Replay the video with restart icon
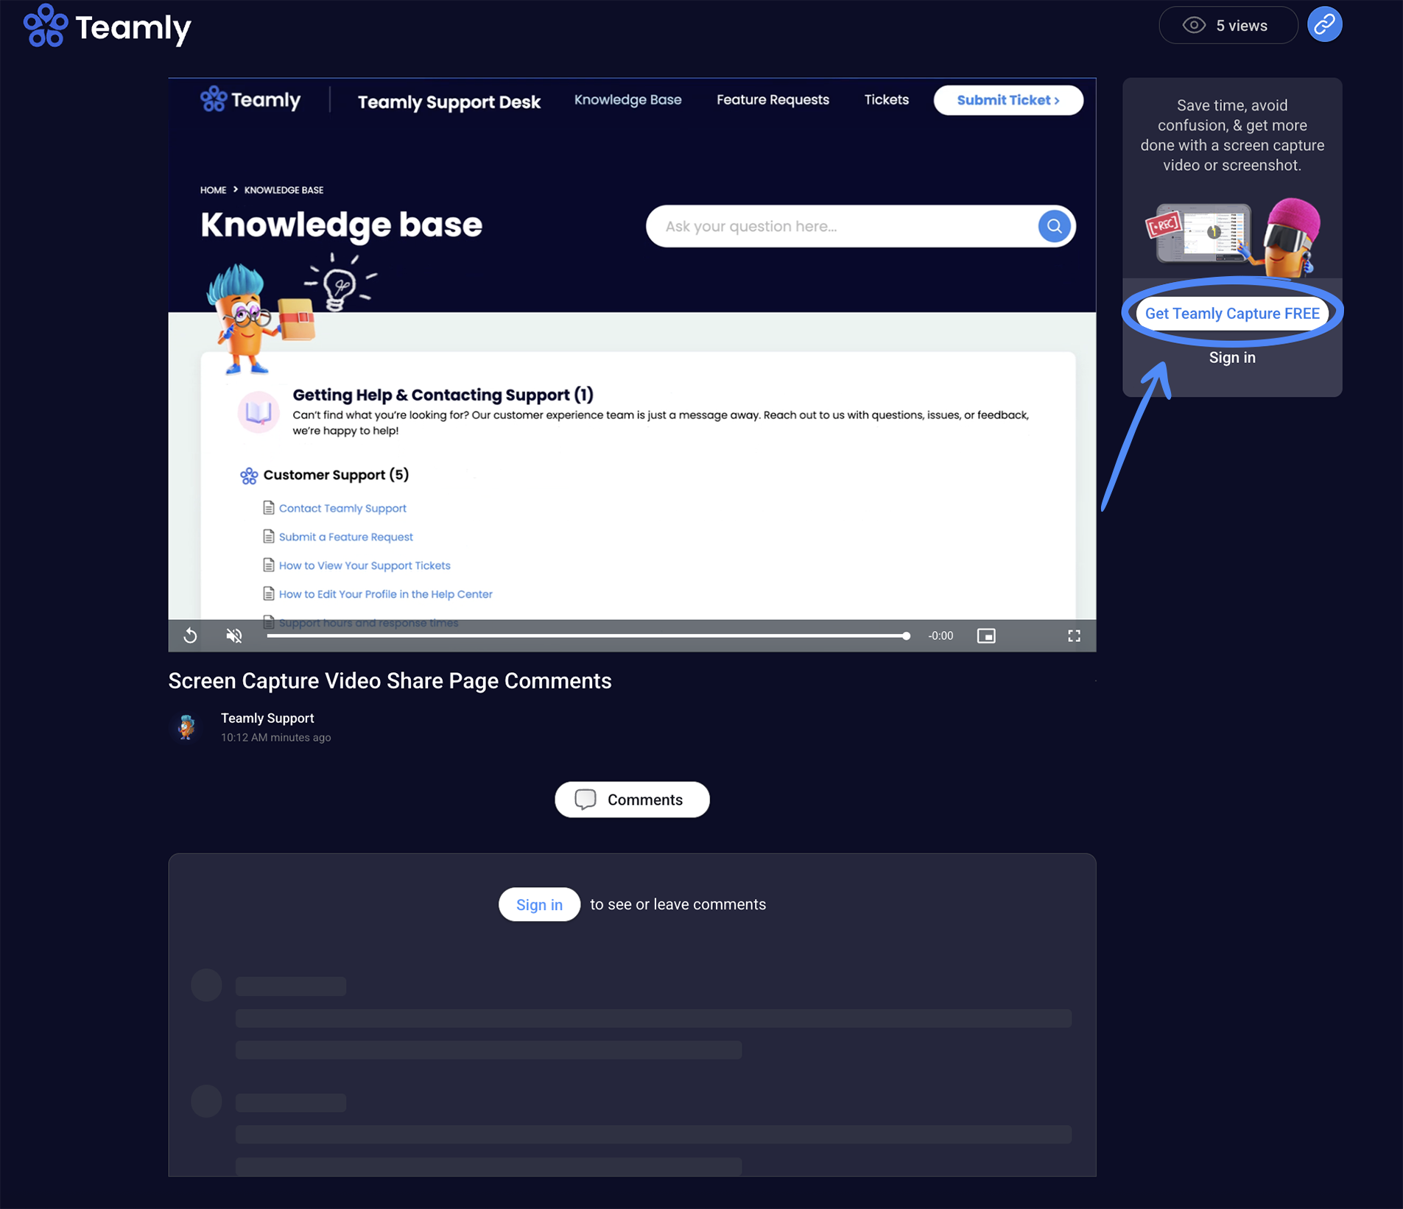Viewport: 1403px width, 1209px height. [190, 635]
